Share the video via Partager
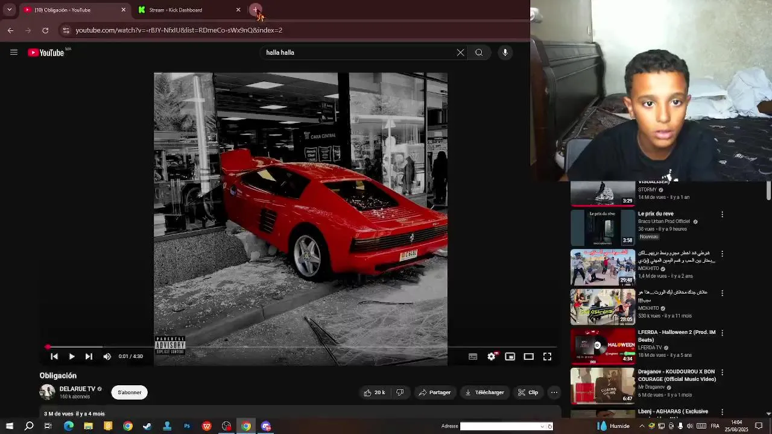This screenshot has height=434, width=772. (435, 392)
